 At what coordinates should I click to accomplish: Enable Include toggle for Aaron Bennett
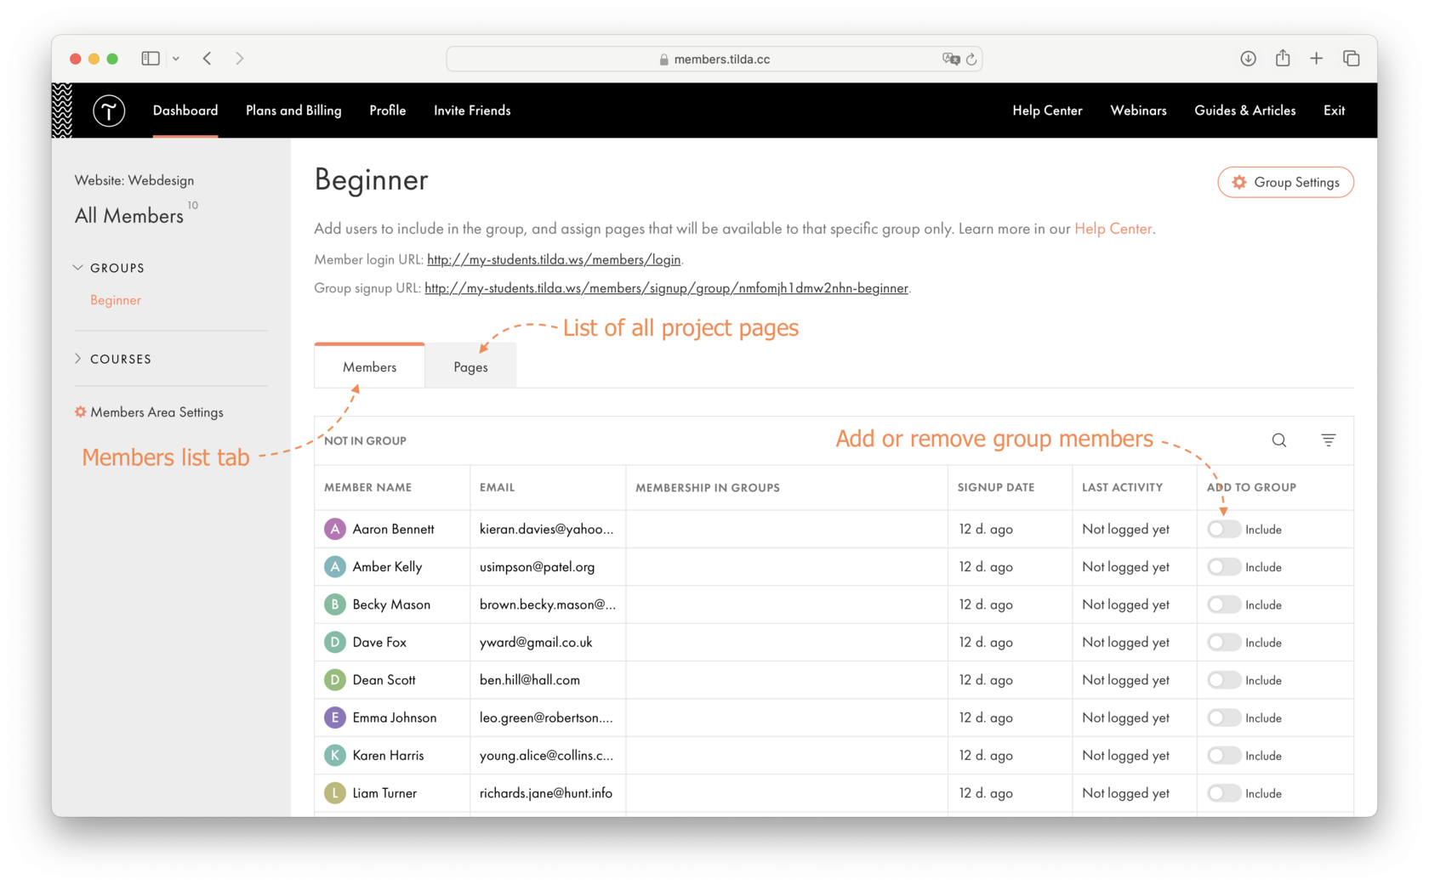[1223, 528]
